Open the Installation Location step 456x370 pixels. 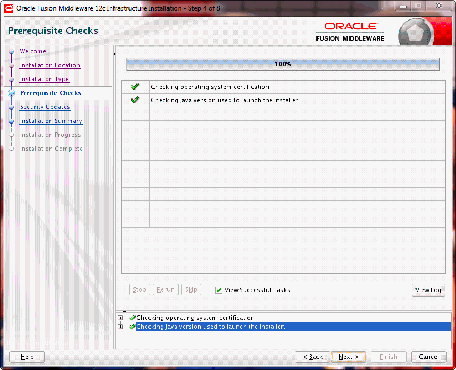point(49,65)
